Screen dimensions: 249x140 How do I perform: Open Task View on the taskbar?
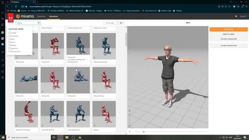pos(54,137)
